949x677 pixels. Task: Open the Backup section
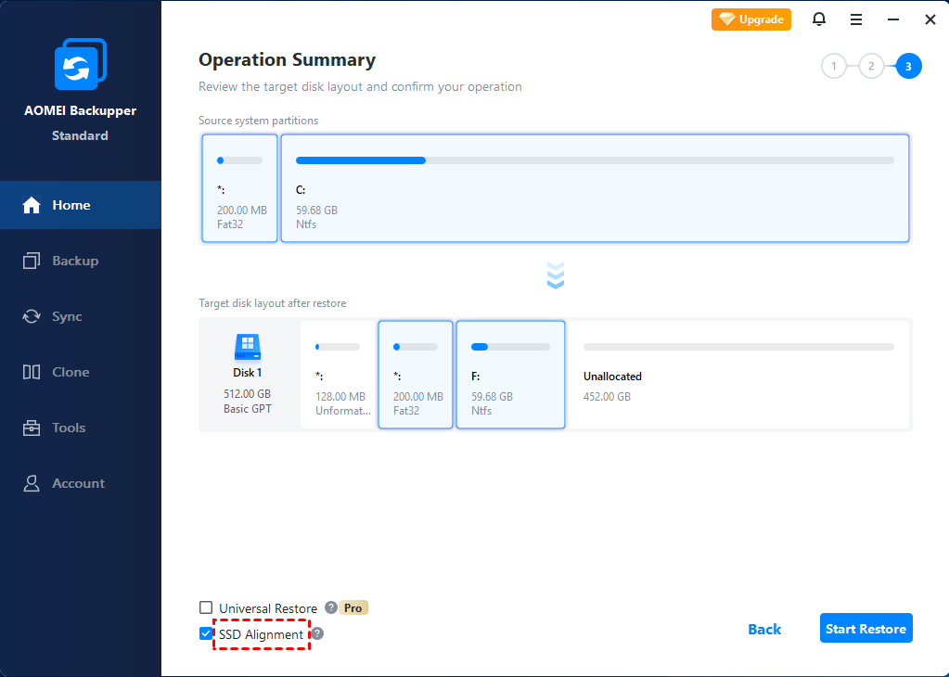(81, 261)
